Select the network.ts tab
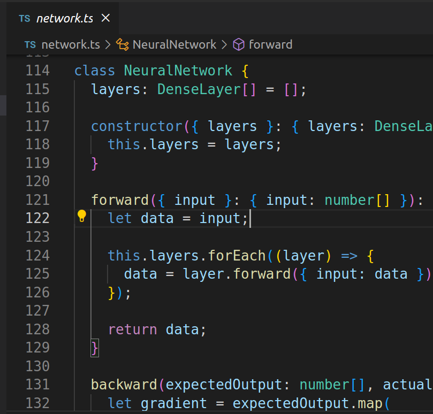This screenshot has height=414, width=433. point(64,18)
